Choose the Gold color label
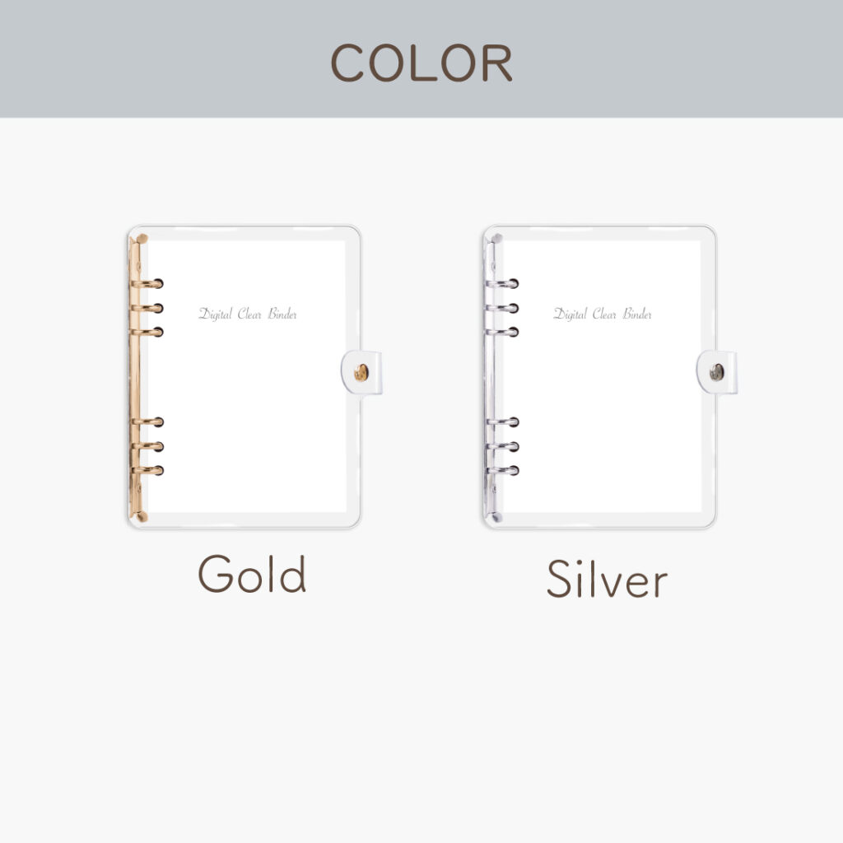 point(252,575)
